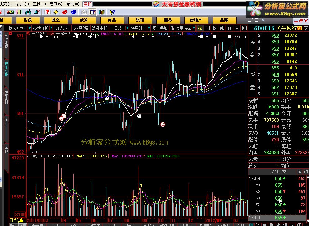Click the 基金 yellow button
This screenshot has height=226, width=309.
56,20
